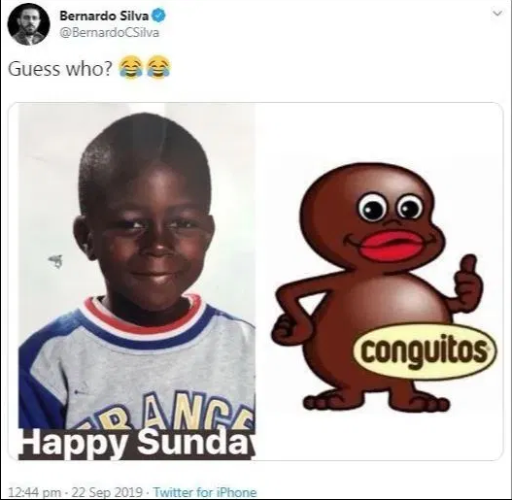Open the 'Twitter for iPhone' source link

[x=205, y=492]
